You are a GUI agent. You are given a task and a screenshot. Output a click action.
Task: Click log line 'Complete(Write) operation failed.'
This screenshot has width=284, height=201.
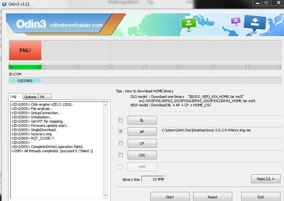click(x=47, y=147)
